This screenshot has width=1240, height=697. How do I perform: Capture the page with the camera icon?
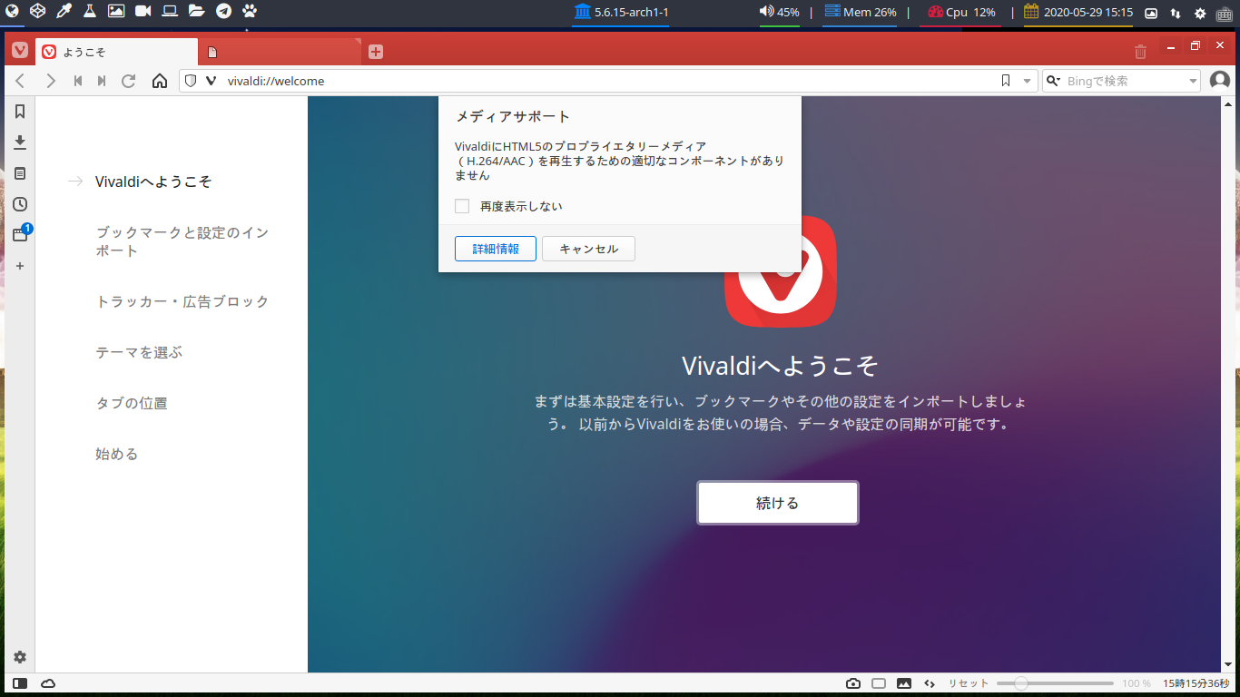click(853, 683)
